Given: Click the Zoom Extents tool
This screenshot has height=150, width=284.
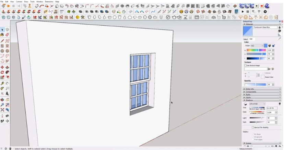Looking at the screenshot, I should tap(2, 110).
